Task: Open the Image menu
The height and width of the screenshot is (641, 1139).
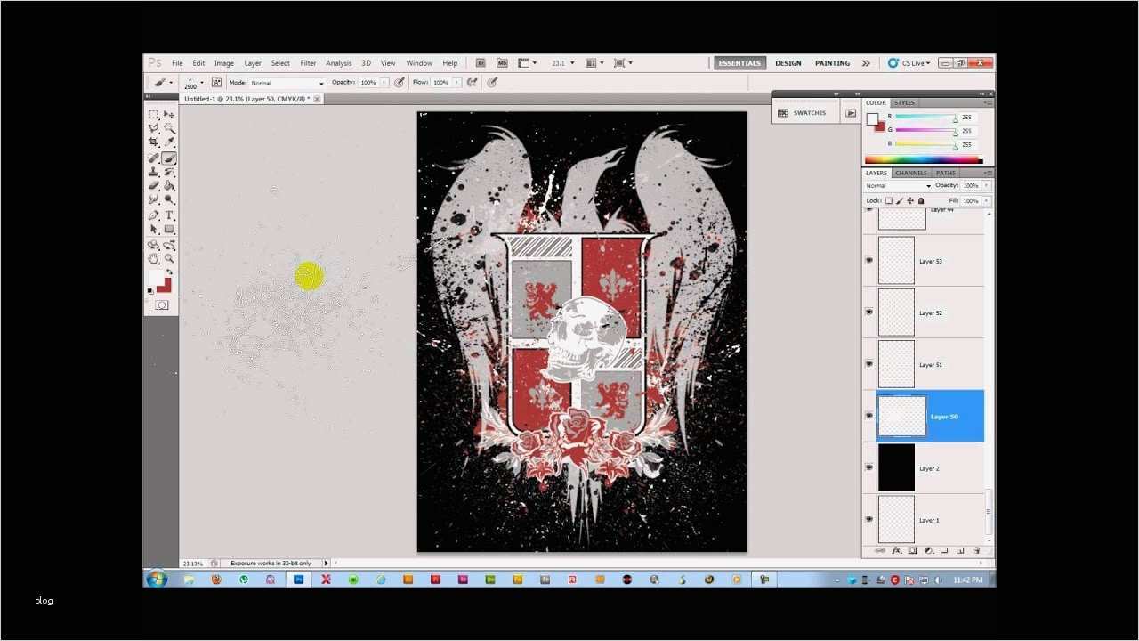Action: pyautogui.click(x=224, y=63)
